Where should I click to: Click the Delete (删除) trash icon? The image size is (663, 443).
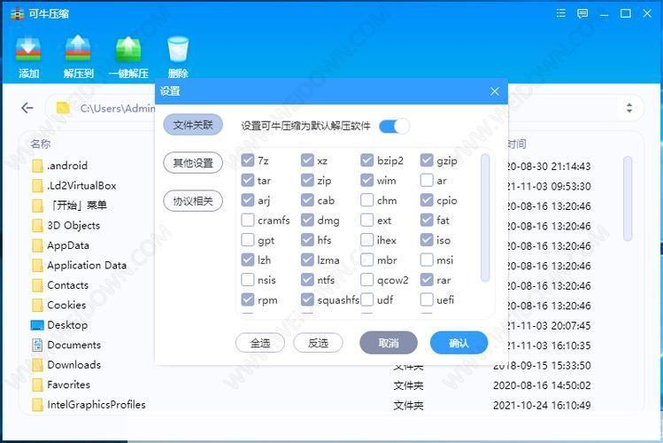[x=178, y=50]
